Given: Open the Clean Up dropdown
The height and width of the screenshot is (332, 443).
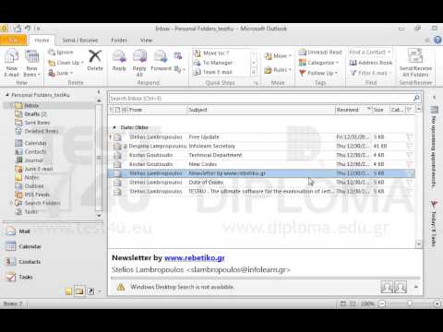Looking at the screenshot, I should click(x=66, y=63).
